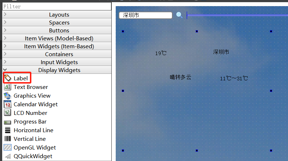Click the OpenGL Widget entry text
Image resolution: width=288 pixels, height=161 pixels.
coord(35,147)
